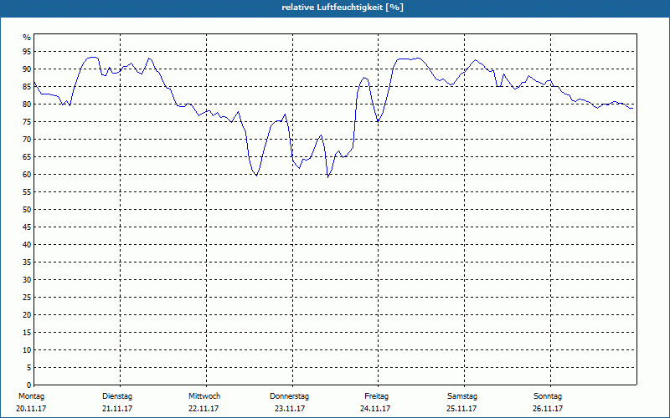This screenshot has width=670, height=418.
Task: Click the 'Mittwoch' day label
Action: [204, 396]
